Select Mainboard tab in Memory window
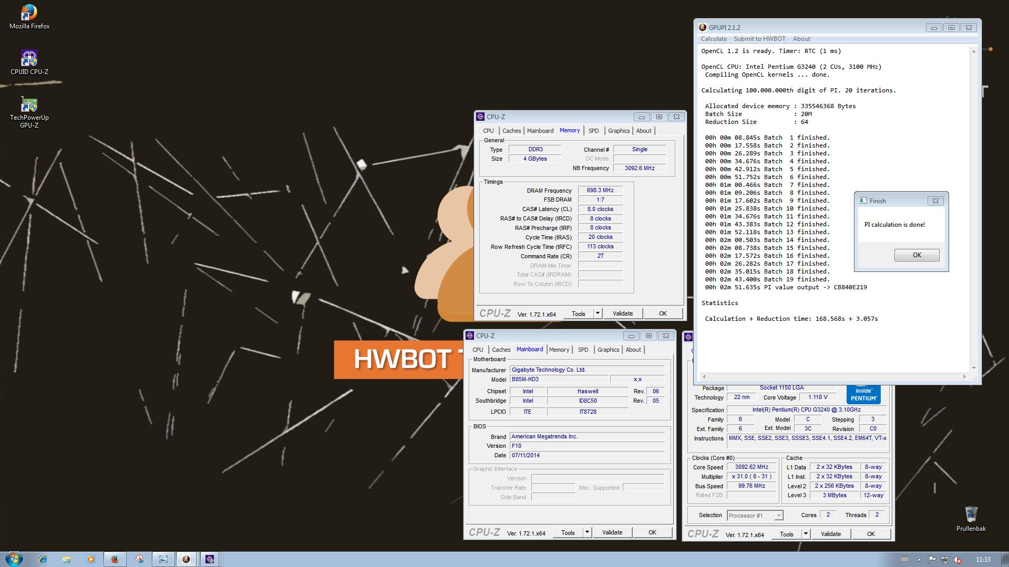 click(540, 131)
